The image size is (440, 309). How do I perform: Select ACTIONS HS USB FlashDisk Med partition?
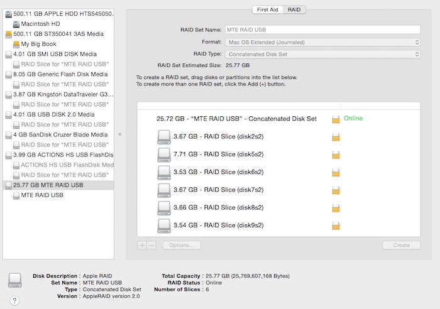[58, 165]
